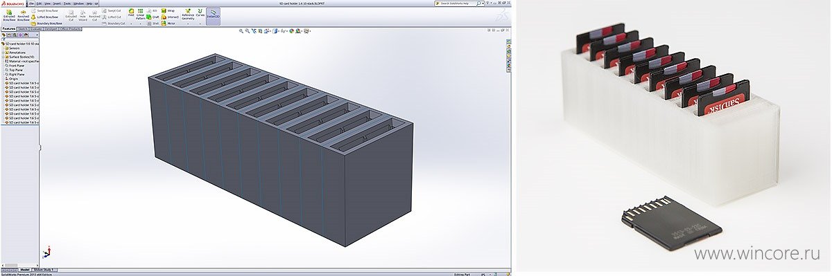Select the Revolved Boss/Base tool

tap(24, 15)
